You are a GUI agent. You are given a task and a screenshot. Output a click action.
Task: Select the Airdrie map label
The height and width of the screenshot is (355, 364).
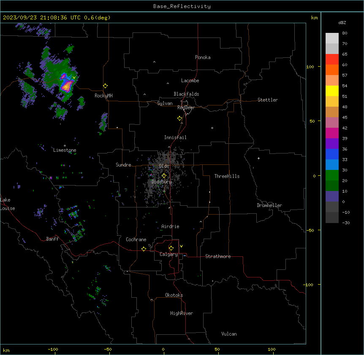[x=171, y=226]
